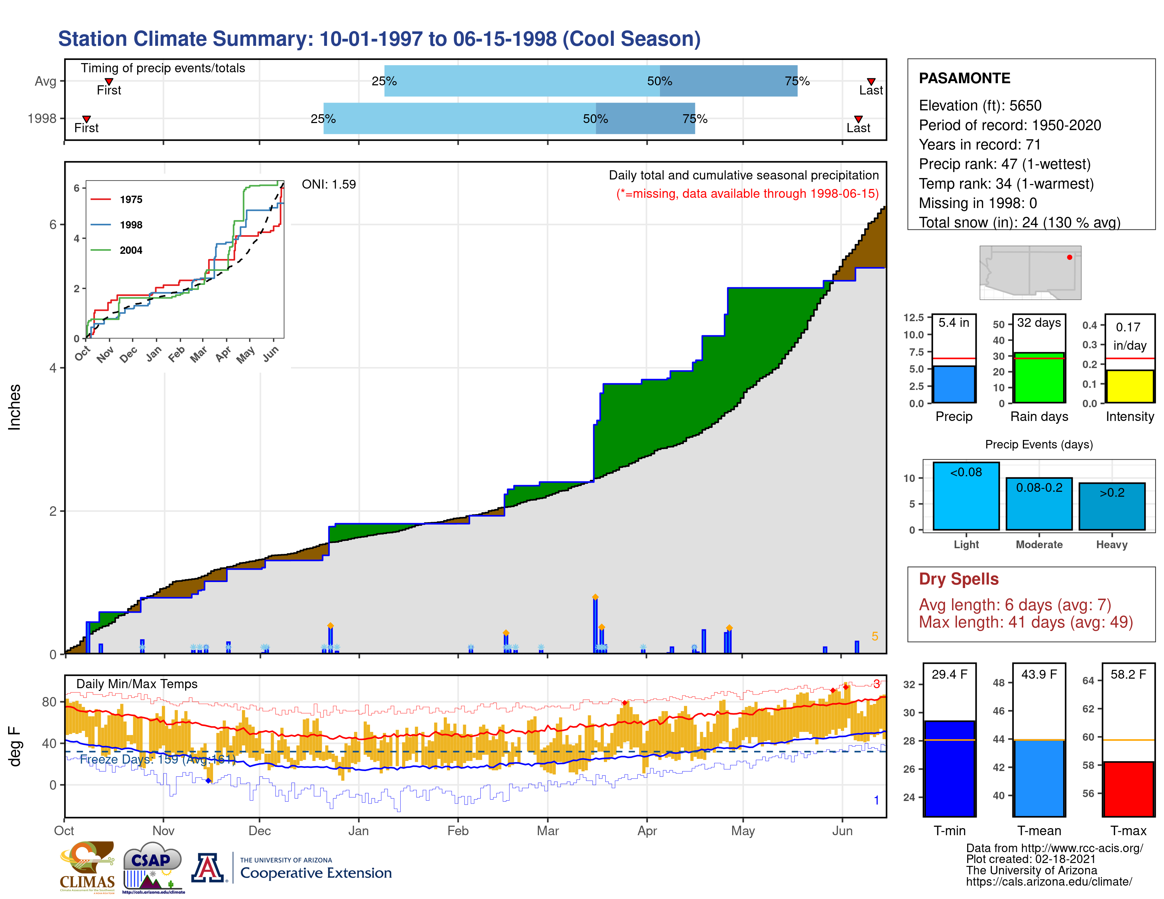The height and width of the screenshot is (899, 1164).
Task: Click the red station dot on map
Action: (x=1069, y=257)
